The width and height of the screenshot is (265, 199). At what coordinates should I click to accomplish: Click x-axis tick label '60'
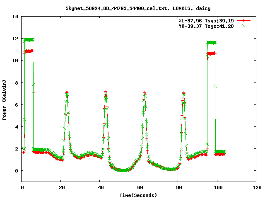140,187
